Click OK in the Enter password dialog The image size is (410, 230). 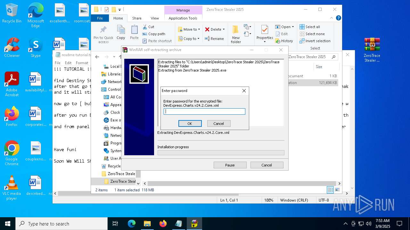[190, 124]
